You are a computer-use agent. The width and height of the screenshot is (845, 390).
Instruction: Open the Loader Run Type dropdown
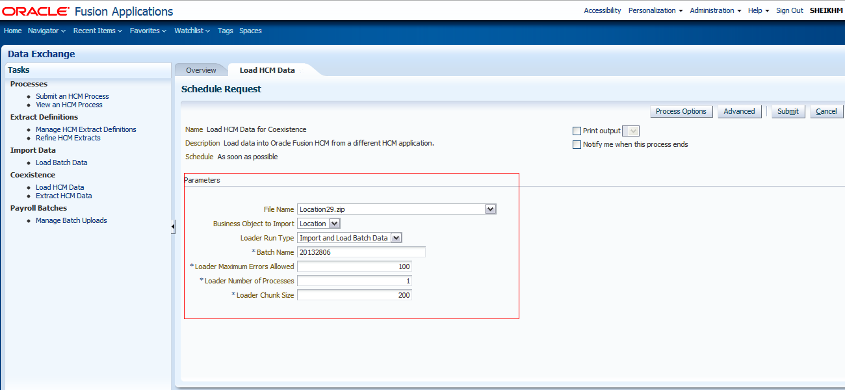pos(396,237)
